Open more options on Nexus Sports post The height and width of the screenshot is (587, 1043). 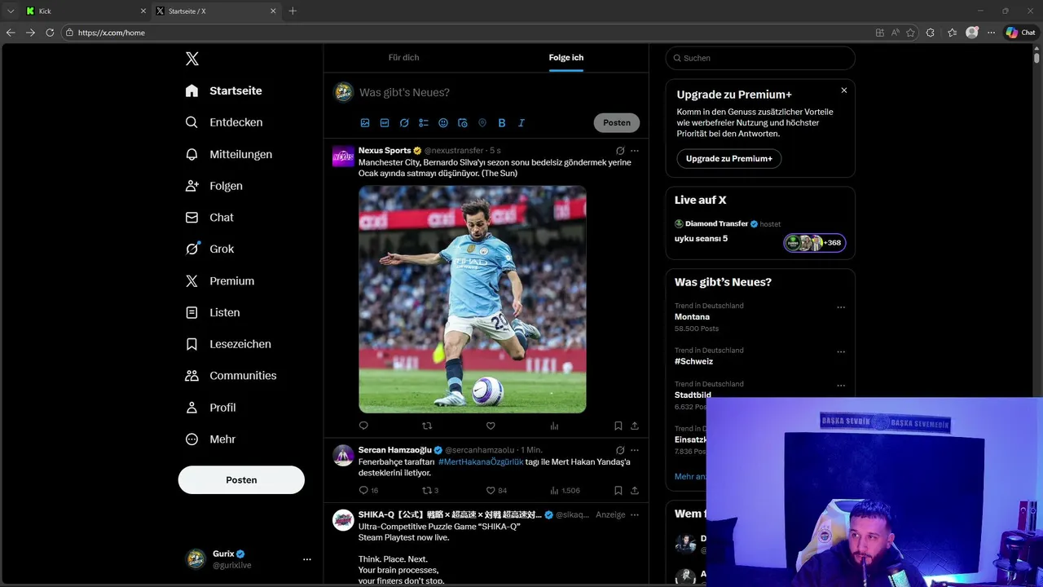click(x=635, y=151)
